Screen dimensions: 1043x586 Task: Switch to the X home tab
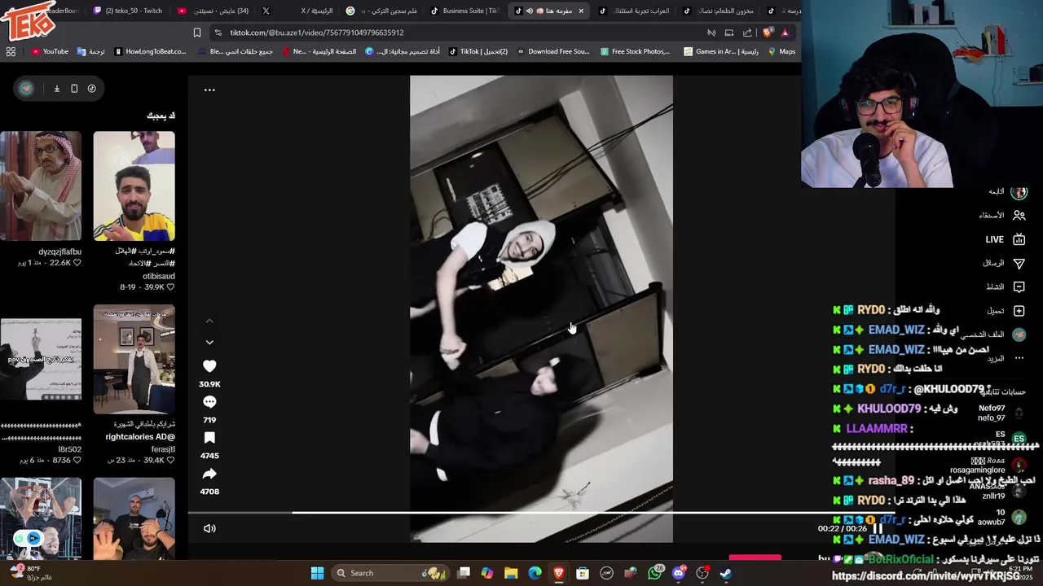point(297,11)
